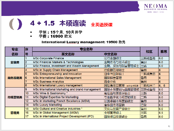The height and width of the screenshot is (131, 174).
Task: Click the slide page number at bottom right
Action: click(169, 126)
